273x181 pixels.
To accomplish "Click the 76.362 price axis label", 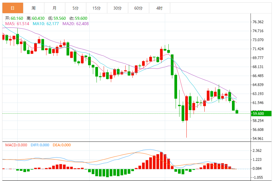I will [258, 22].
